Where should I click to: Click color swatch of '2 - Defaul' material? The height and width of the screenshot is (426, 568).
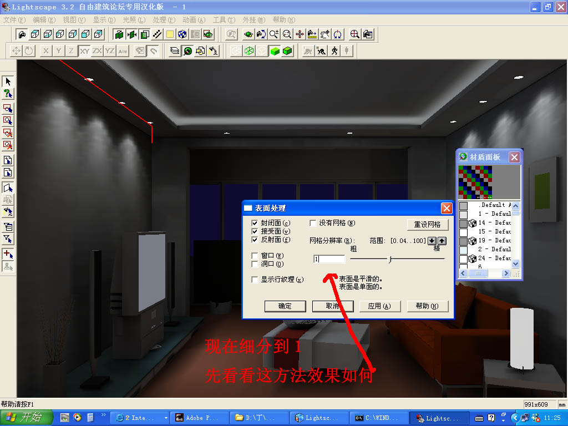463,250
